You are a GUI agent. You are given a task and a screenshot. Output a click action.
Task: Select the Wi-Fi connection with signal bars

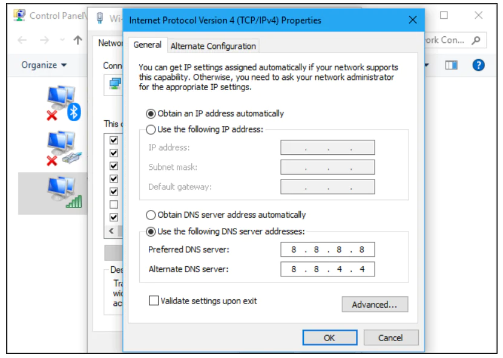[x=64, y=193]
